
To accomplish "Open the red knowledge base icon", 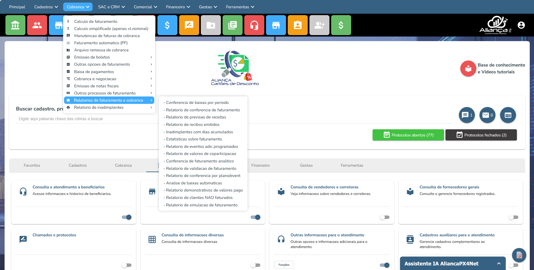I will [468, 68].
